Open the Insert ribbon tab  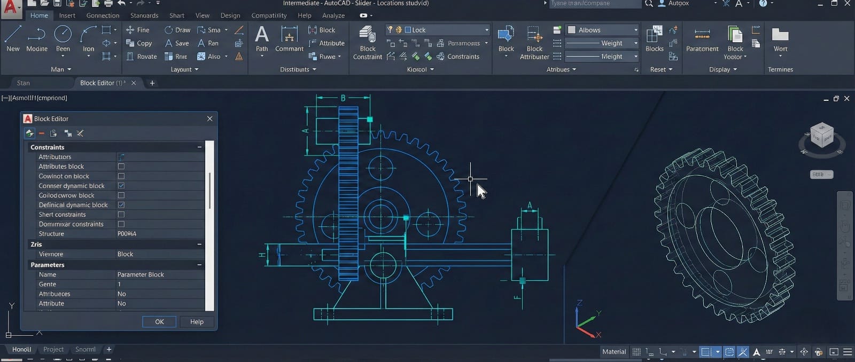[x=67, y=15]
